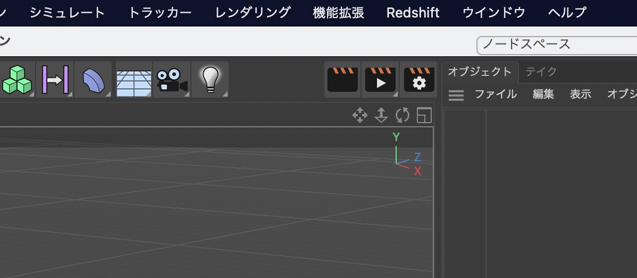Click the viewport orbit rotate icon
The height and width of the screenshot is (278, 637).
(403, 115)
